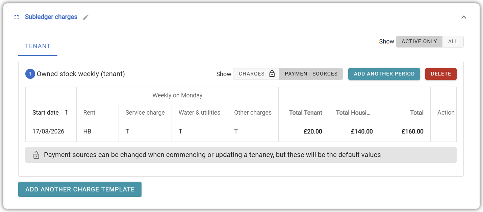Screen dimensions: 483x212
Task: Open the Subledger charges title link
Action: tap(51, 17)
